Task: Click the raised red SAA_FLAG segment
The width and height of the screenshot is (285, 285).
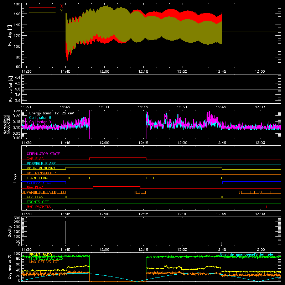Action: [116, 186]
